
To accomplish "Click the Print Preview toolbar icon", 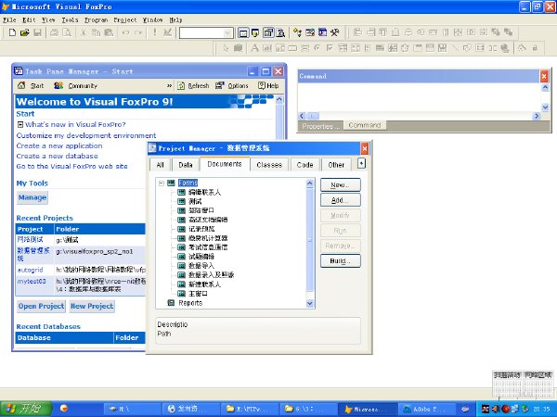I will 67,33.
